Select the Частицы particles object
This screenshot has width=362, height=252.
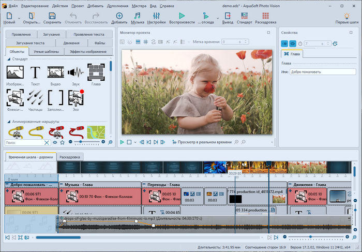(35, 98)
